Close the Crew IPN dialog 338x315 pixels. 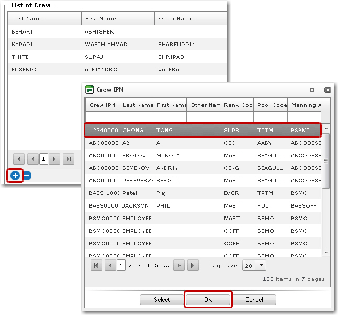328,90
